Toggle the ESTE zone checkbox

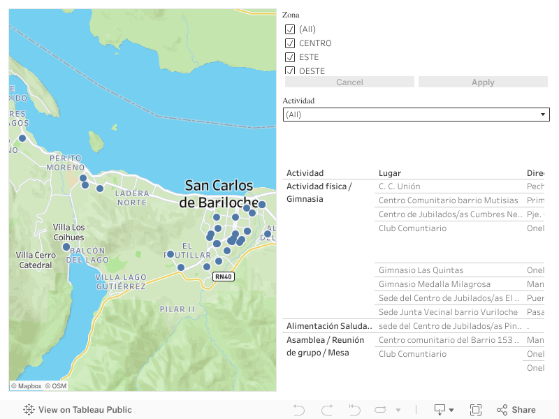point(290,57)
